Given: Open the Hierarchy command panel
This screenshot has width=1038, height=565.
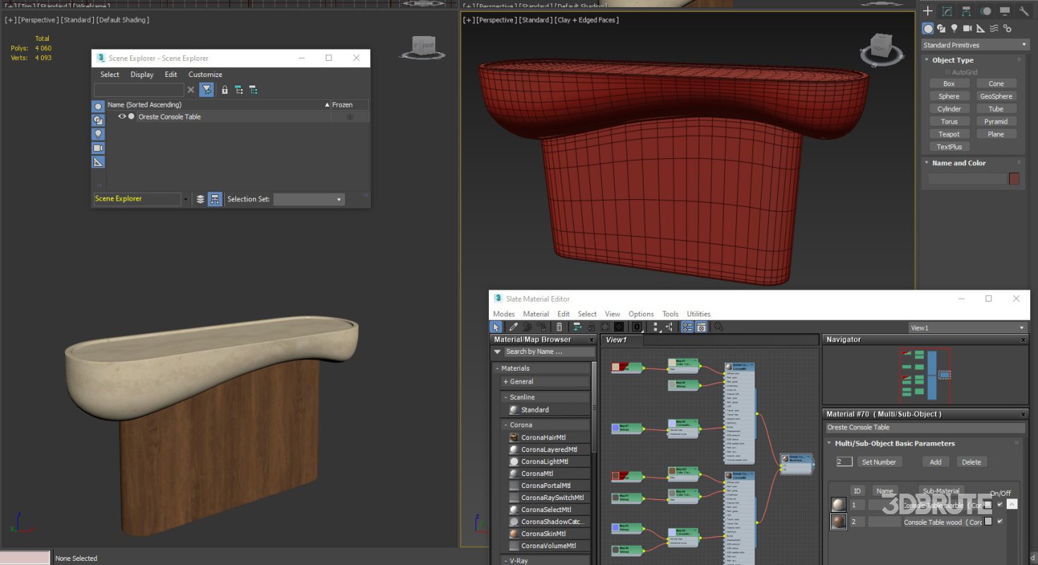Looking at the screenshot, I should click(966, 11).
